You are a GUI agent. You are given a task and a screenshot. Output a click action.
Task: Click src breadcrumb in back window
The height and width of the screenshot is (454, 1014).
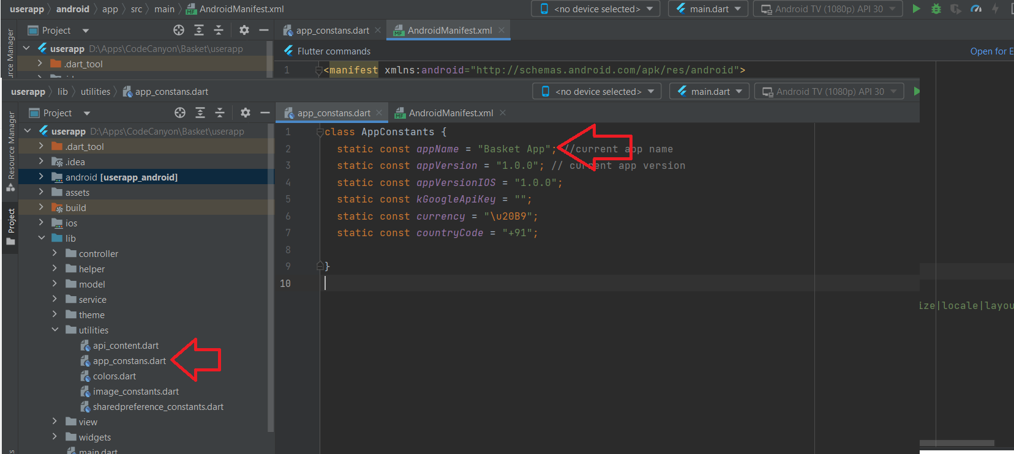(136, 9)
